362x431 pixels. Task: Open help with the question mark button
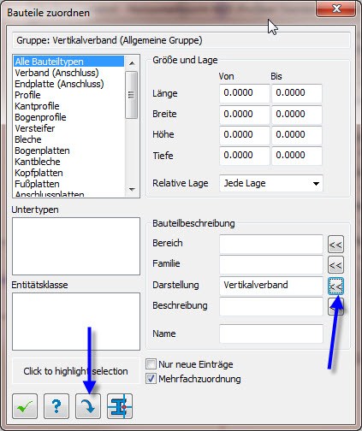click(56, 406)
